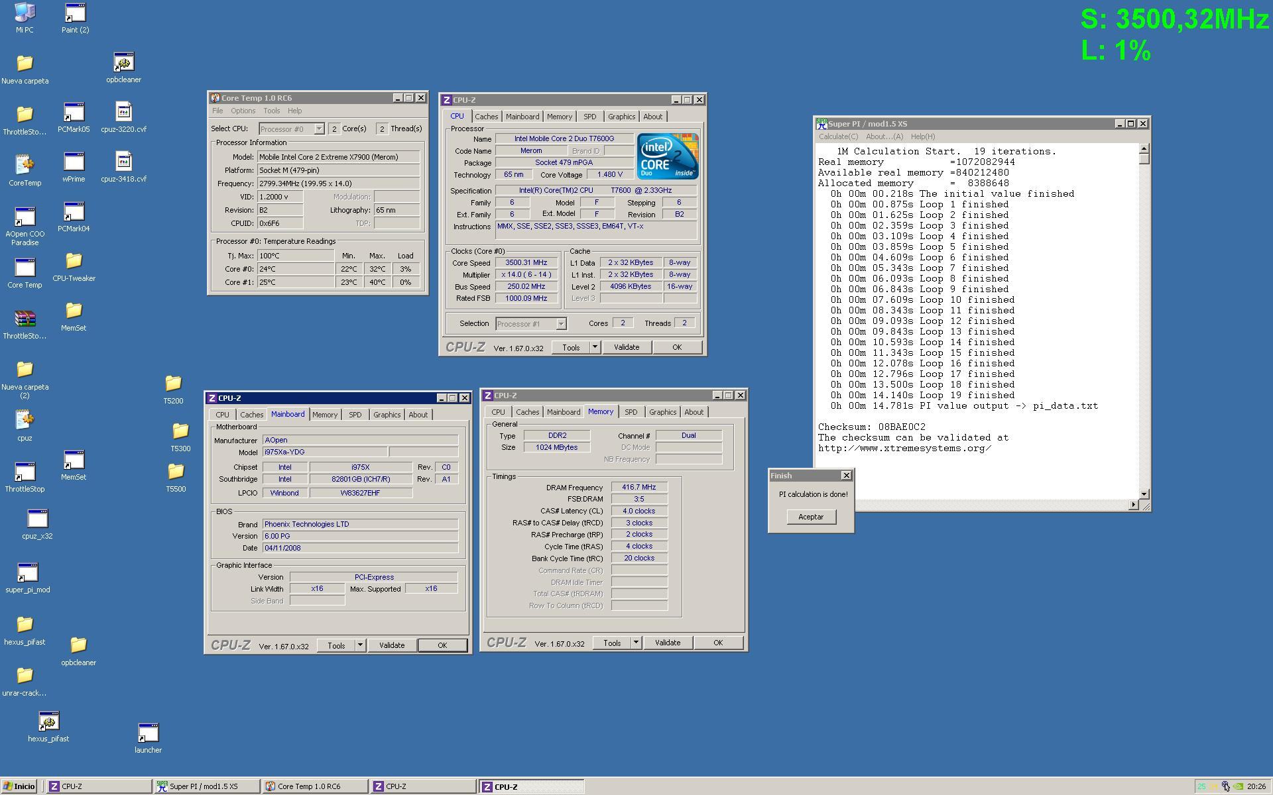This screenshot has width=1273, height=795.
Task: Switch to the Caches tab in CPU-Z CPU window
Action: pos(486,117)
